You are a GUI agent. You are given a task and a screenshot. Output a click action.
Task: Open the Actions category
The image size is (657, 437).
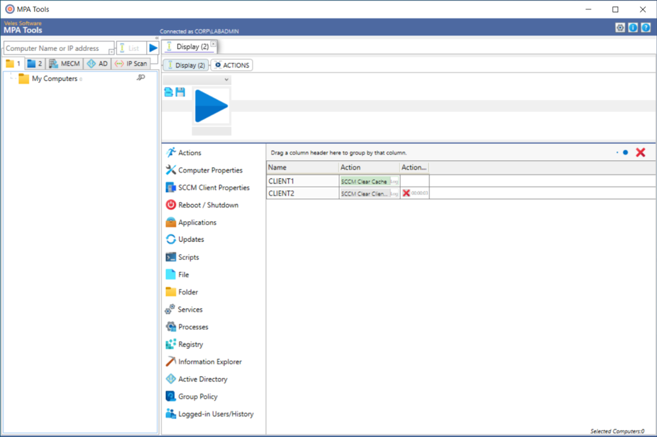[184, 153]
